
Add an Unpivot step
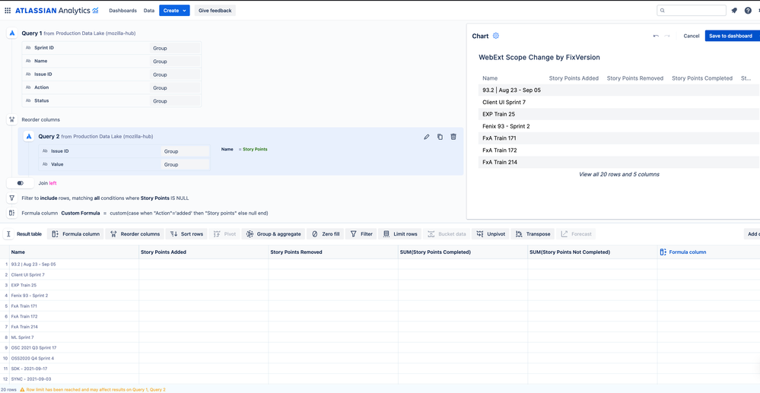point(491,234)
